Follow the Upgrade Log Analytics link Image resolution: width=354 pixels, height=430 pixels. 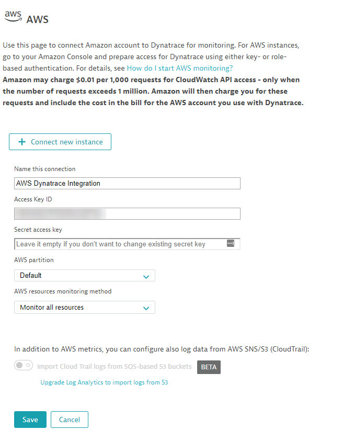pyautogui.click(x=104, y=382)
